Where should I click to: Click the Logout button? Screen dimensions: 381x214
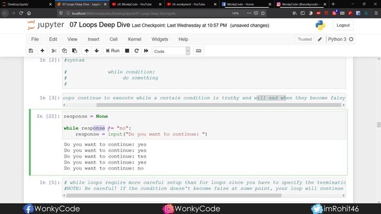click(343, 25)
